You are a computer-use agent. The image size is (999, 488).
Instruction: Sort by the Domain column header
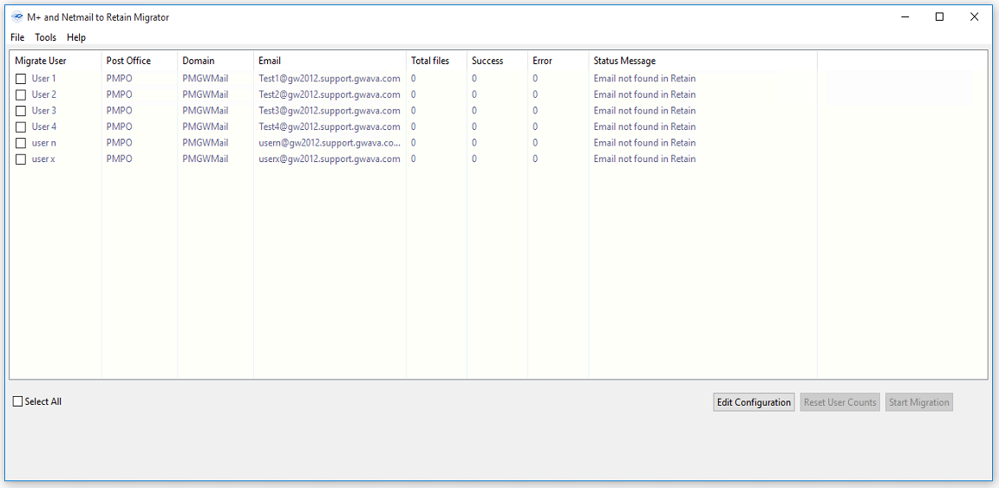tap(215, 61)
